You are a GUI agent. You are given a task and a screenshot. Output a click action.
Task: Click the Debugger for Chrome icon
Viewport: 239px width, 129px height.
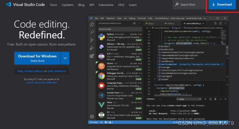click(101, 76)
